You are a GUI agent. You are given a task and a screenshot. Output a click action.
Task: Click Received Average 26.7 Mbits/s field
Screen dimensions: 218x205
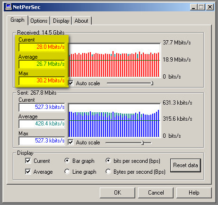(x=42, y=64)
